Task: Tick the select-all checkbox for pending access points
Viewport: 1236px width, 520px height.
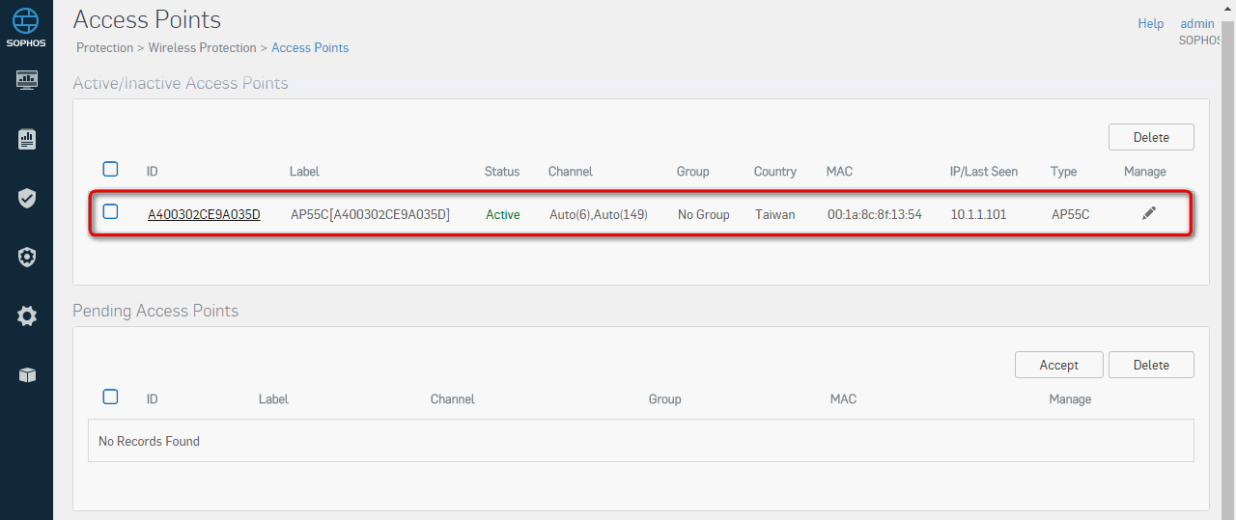Action: pos(110,397)
